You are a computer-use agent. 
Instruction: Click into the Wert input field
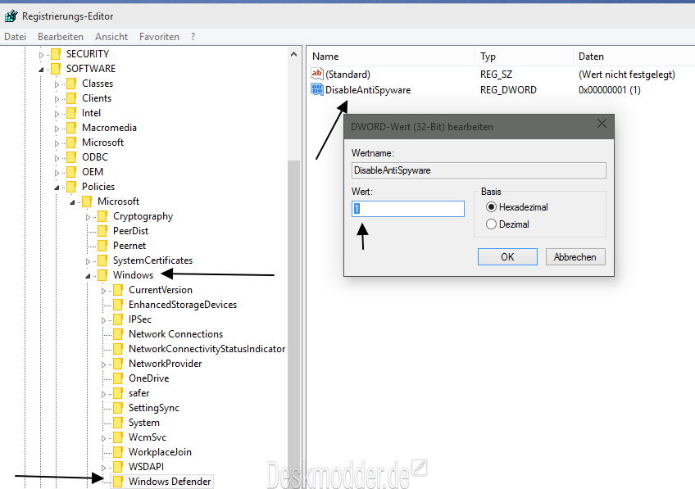(408, 209)
